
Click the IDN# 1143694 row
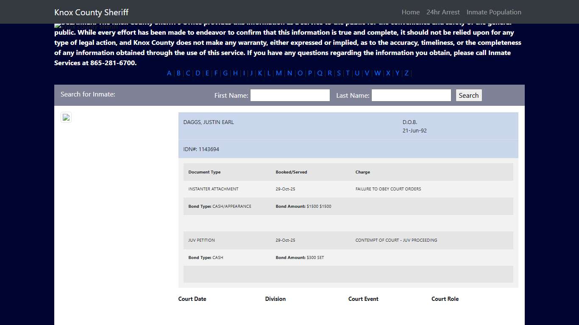point(201,149)
